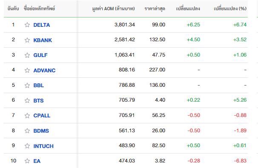Click the star icon beside ADVANC
The height and width of the screenshot is (168, 258).
(27, 70)
